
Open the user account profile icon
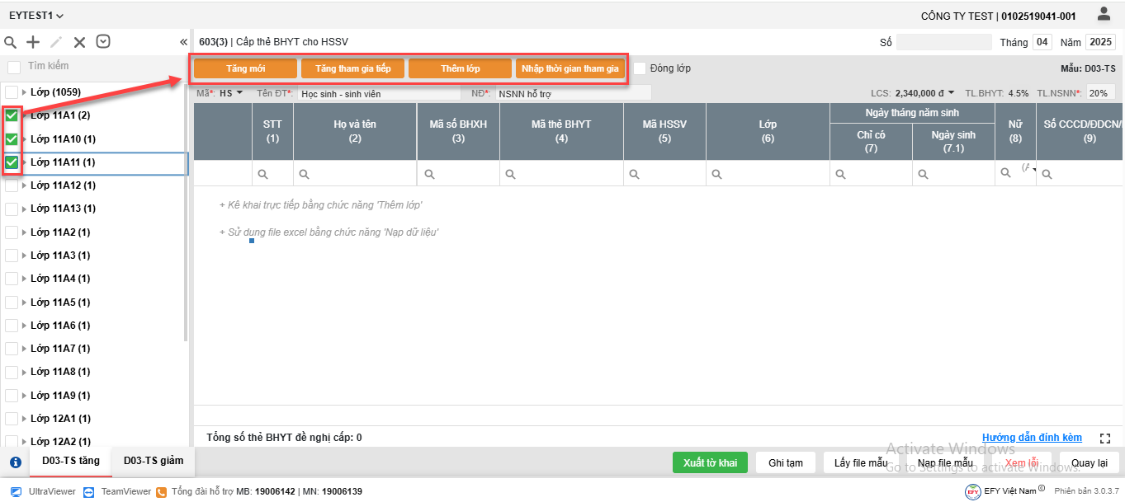[x=1104, y=14]
